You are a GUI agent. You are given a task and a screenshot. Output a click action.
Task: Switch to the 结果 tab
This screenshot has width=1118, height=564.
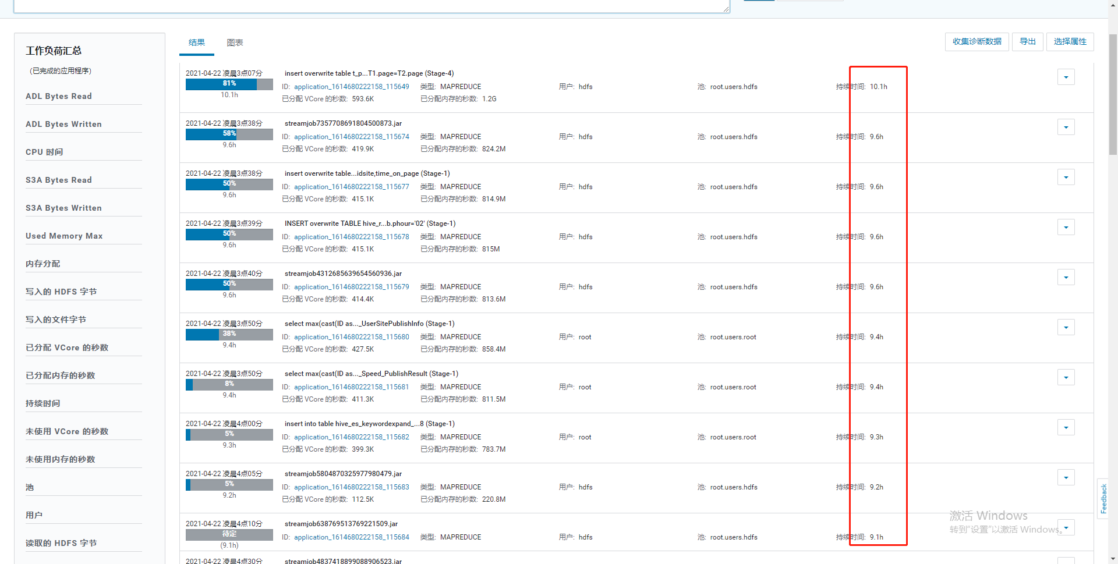coord(197,42)
